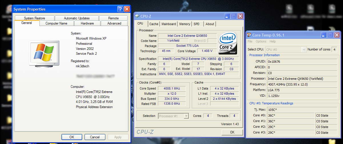Click the System Properties help question mark icon
The height and width of the screenshot is (144, 343).
point(120,9)
